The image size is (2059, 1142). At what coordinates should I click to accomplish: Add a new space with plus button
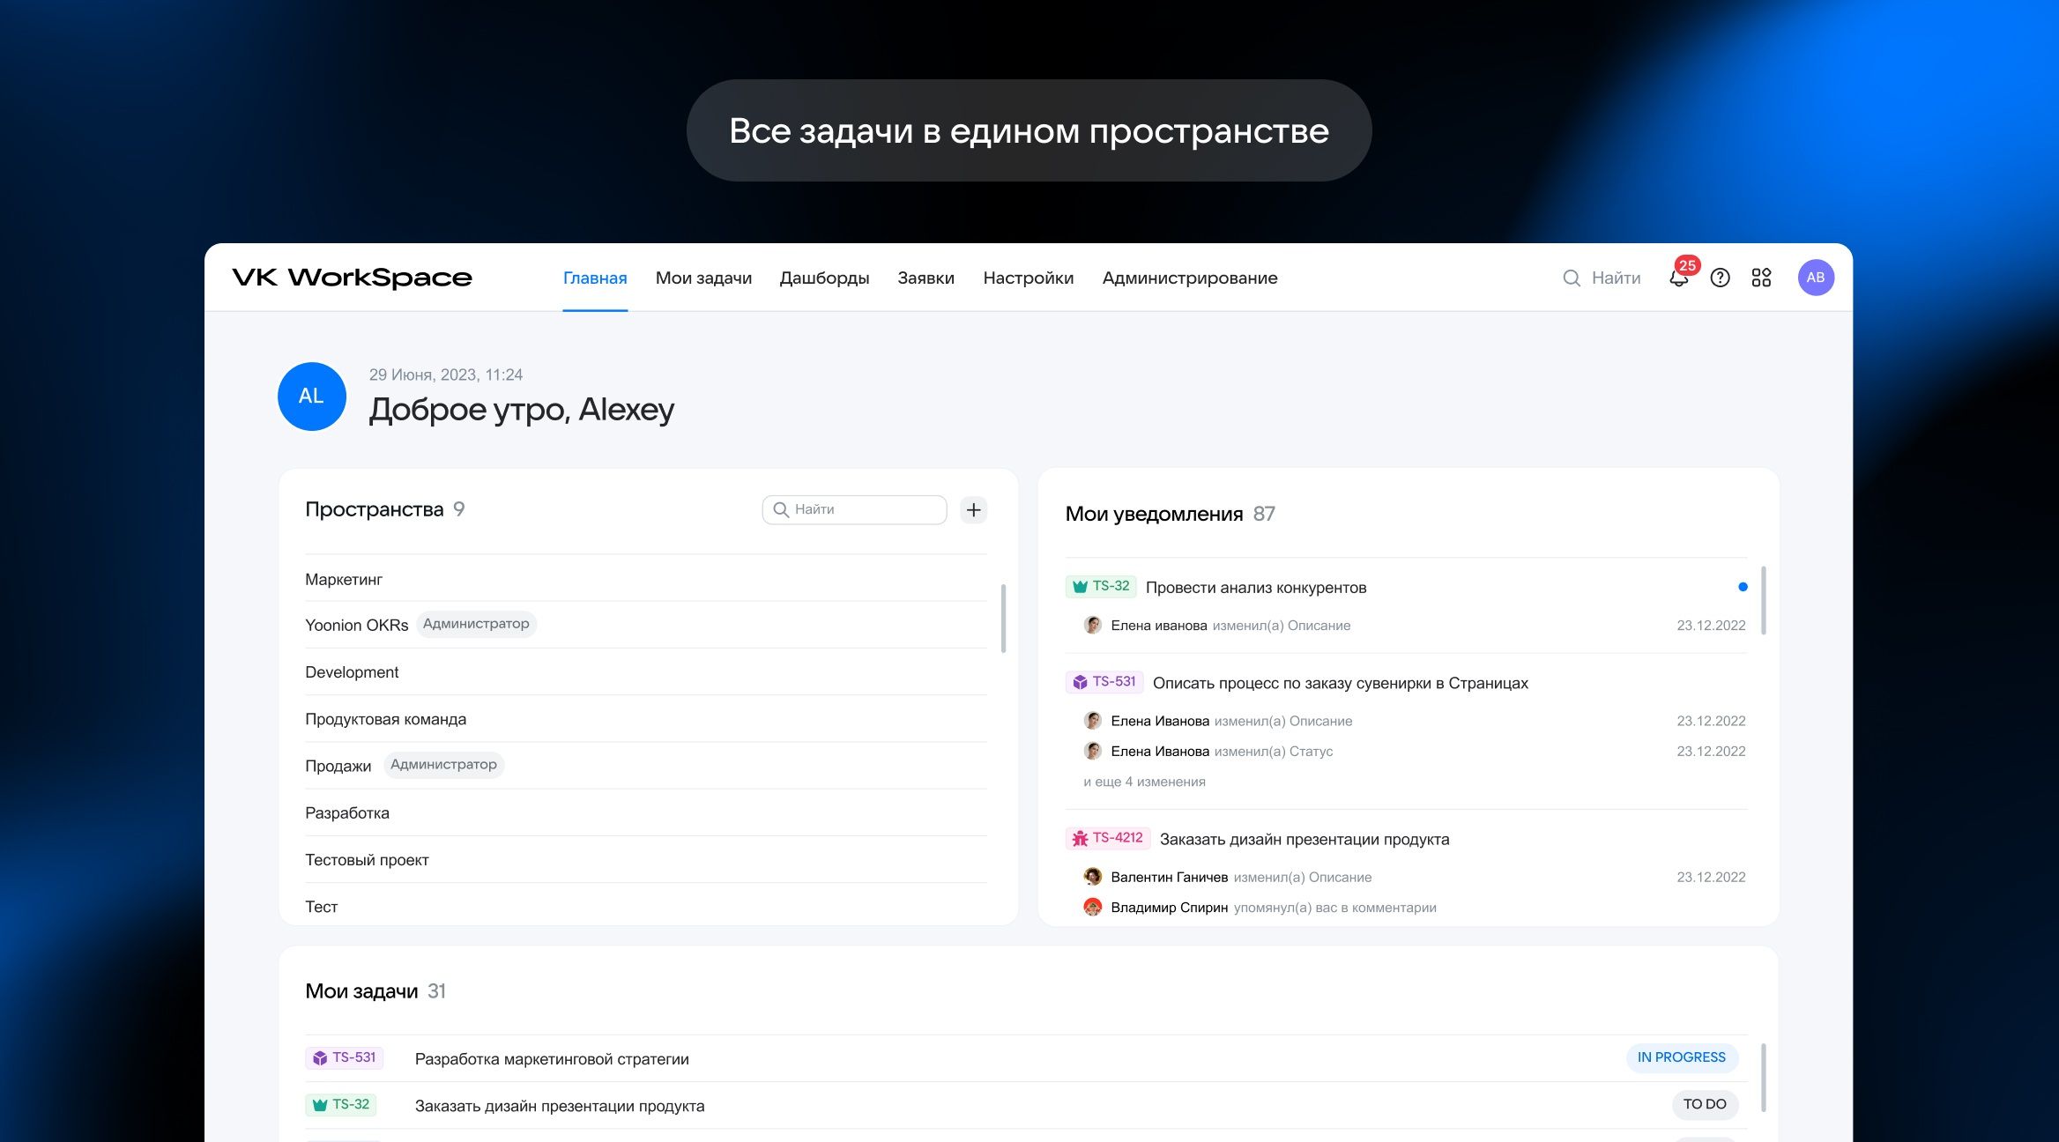973,509
